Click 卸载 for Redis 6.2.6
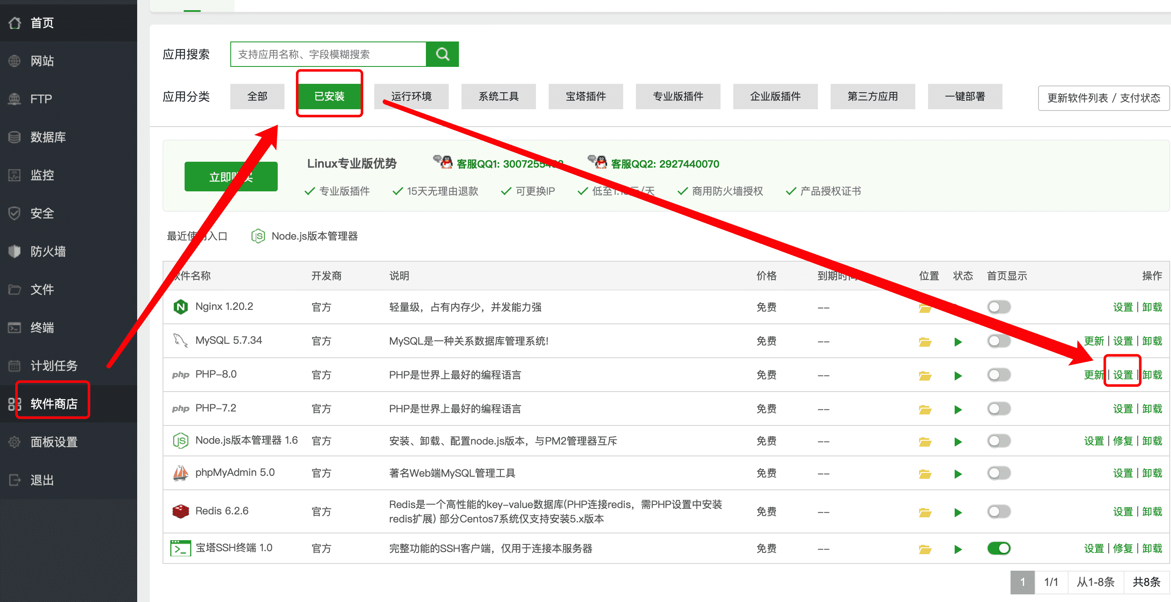This screenshot has height=602, width=1171. click(1152, 511)
